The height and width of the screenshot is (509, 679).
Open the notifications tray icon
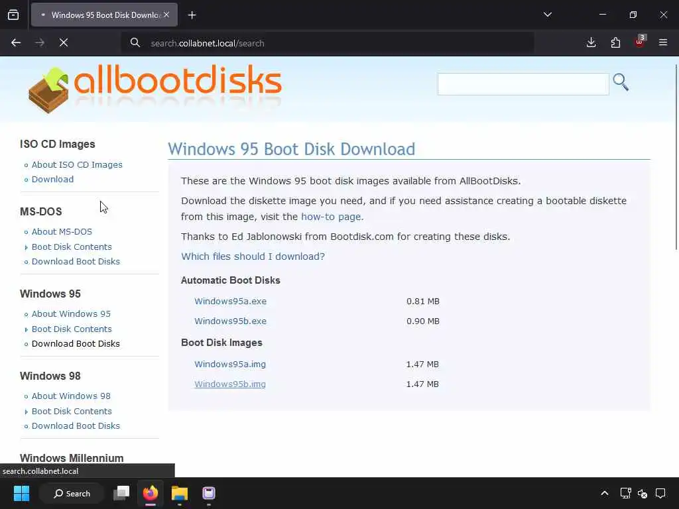tap(660, 493)
